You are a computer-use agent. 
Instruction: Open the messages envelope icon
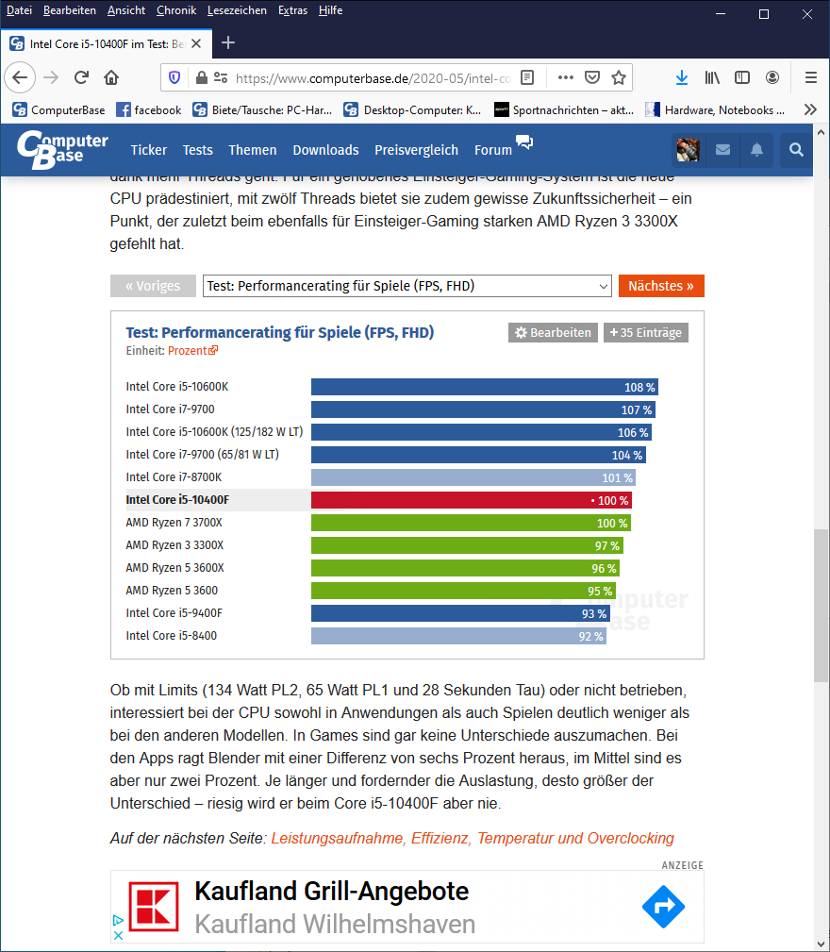tap(722, 149)
